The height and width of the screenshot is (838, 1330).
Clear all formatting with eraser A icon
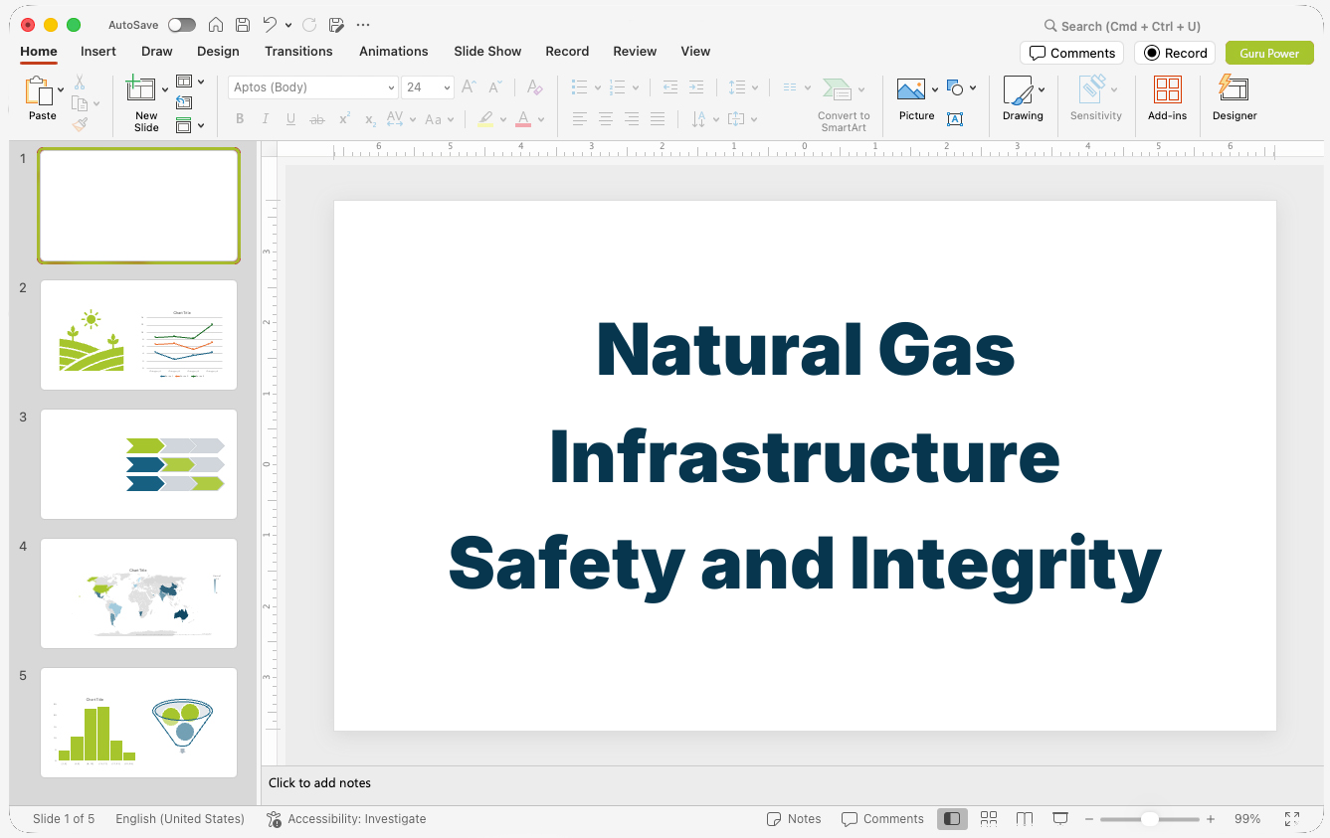(x=534, y=87)
